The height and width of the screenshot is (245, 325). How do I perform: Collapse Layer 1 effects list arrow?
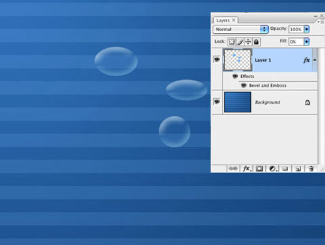pos(315,60)
